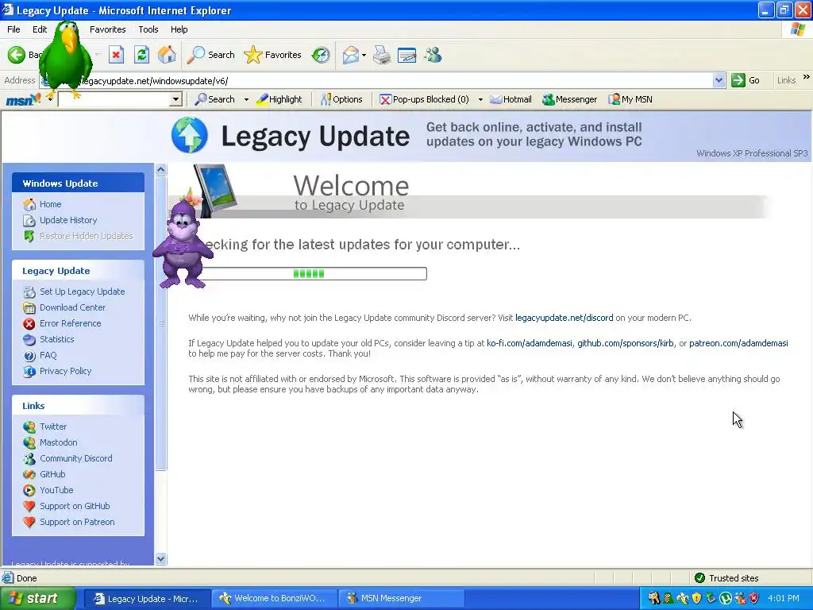Open the Mastodon sidebar link
This screenshot has width=813, height=610.
[59, 442]
